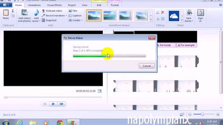Click the Add music note icon
223x125 pixels.
tap(36, 13)
